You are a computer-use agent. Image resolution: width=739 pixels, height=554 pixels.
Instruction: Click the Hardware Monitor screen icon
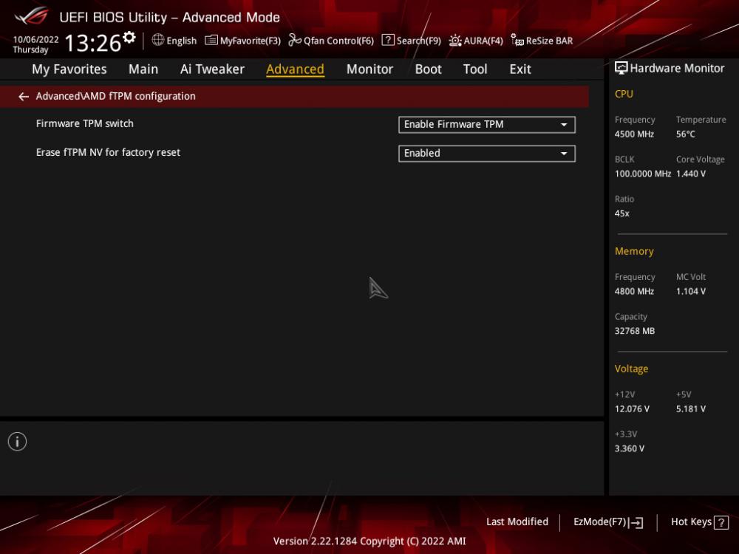pyautogui.click(x=621, y=68)
